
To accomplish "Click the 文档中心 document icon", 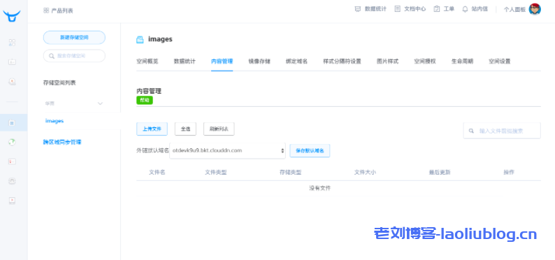I will point(398,9).
